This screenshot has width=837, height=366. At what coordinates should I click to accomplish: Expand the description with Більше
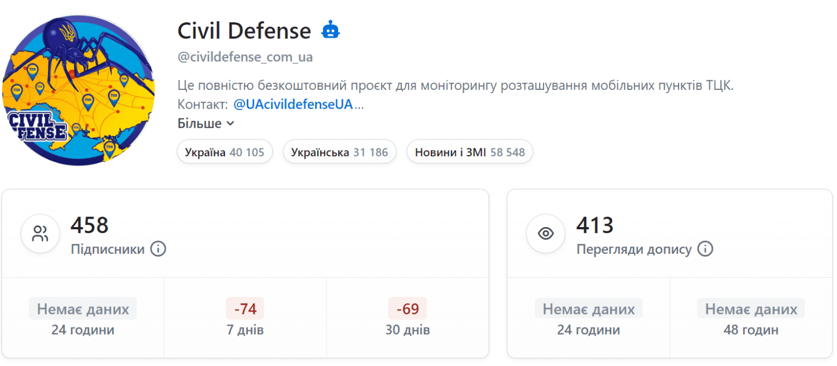click(205, 123)
